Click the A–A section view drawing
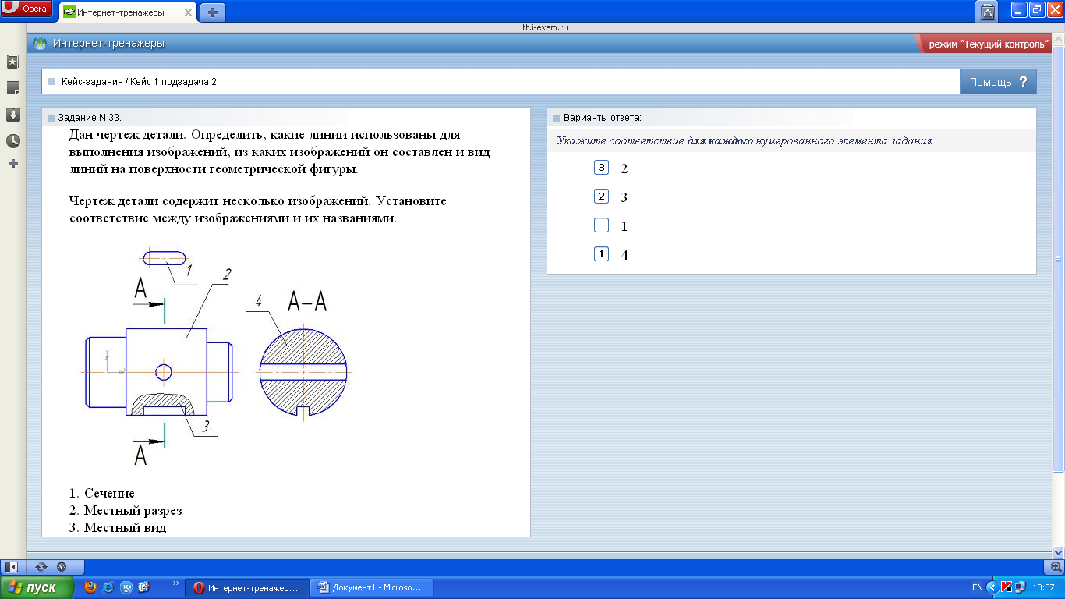The width and height of the screenshot is (1065, 599). click(303, 372)
